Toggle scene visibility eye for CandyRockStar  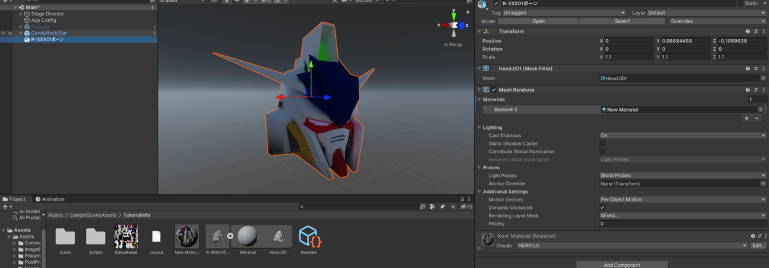tap(4, 33)
